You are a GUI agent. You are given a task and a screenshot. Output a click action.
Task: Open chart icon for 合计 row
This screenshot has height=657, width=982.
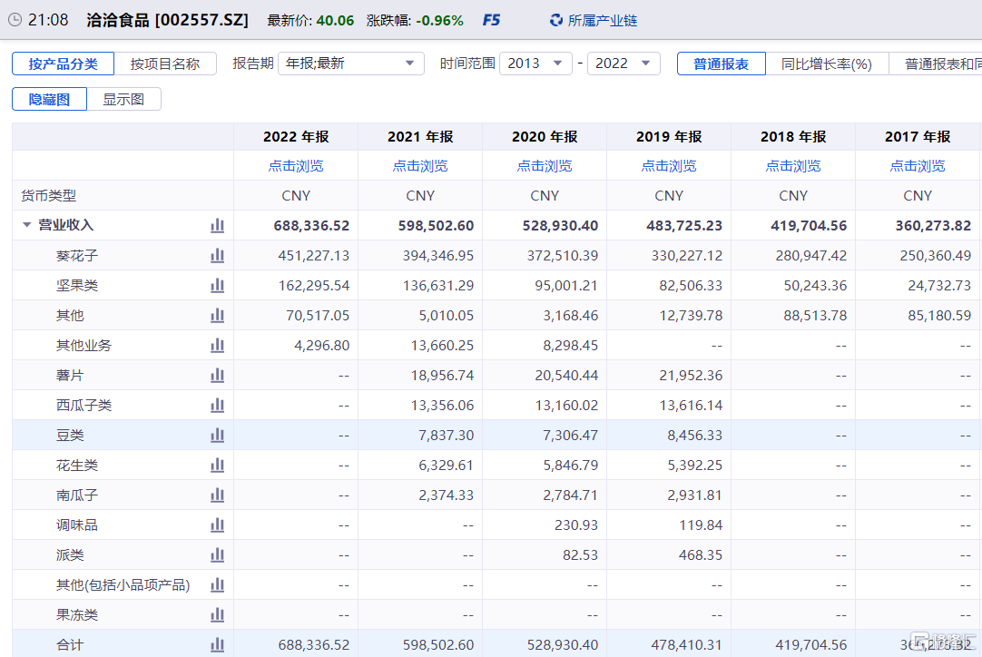217,644
